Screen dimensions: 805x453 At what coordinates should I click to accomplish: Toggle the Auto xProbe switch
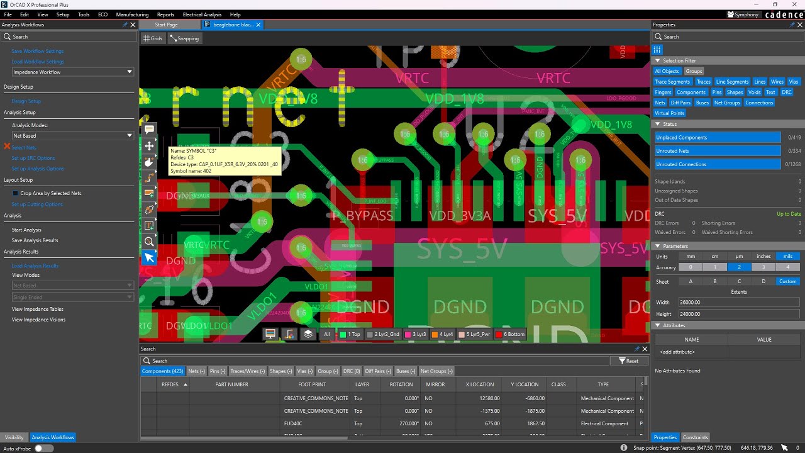pos(43,448)
